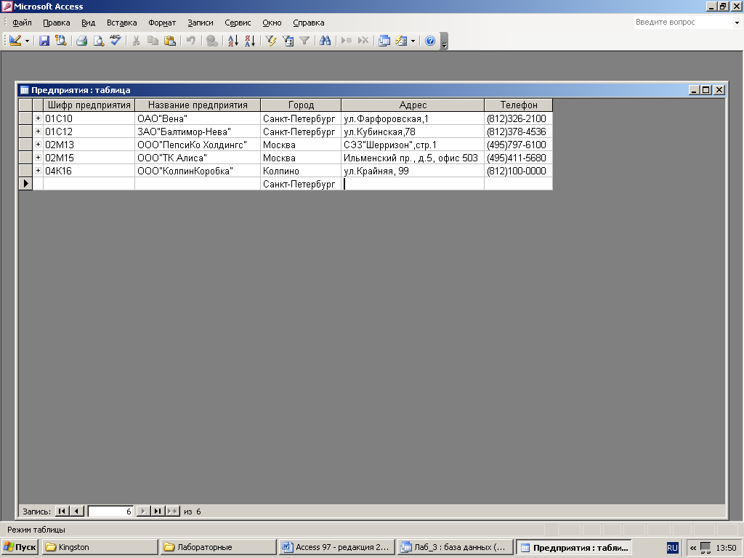Click the record number field
Image resolution: width=744 pixels, height=558 pixels.
coord(110,511)
